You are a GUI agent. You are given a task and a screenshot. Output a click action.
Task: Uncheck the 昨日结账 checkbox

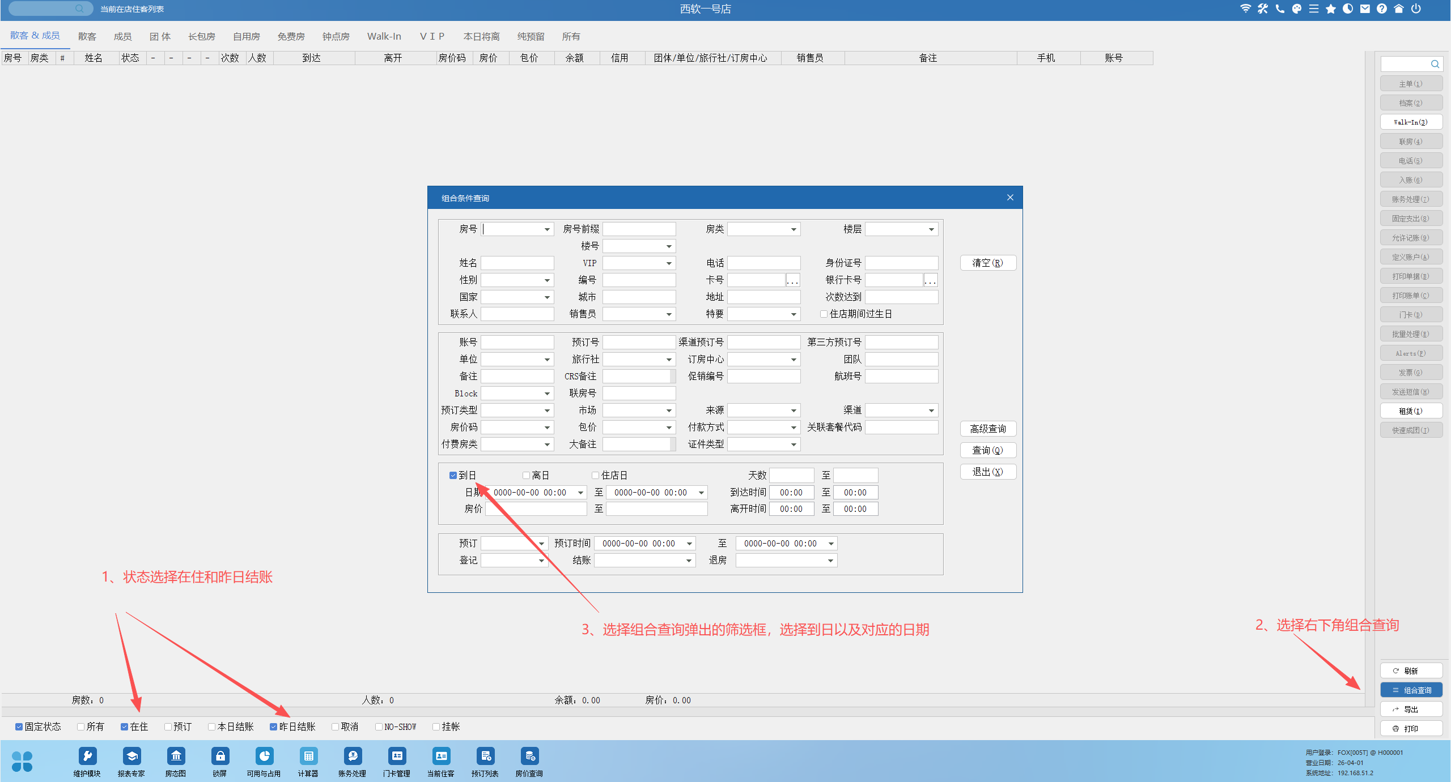pos(273,727)
